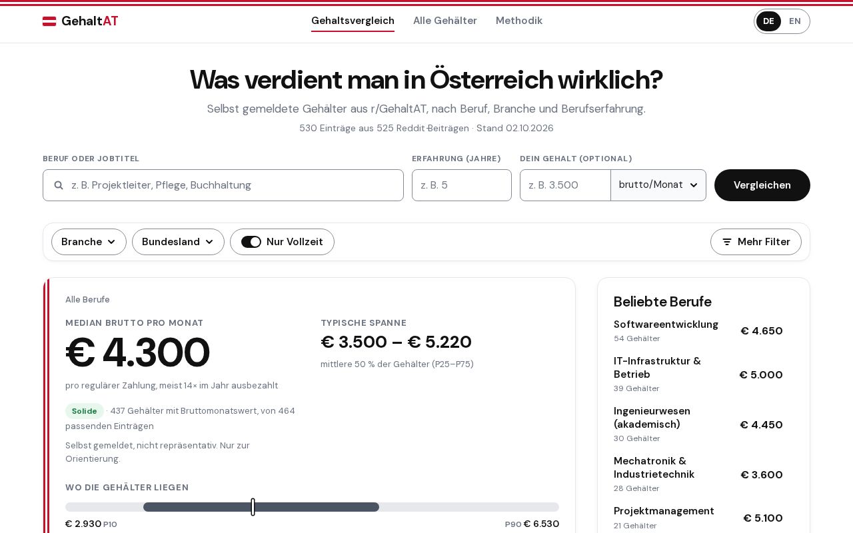Image resolution: width=853 pixels, height=533 pixels.
Task: Click the € 3.500 – € 5.220 typical range
Action: pyautogui.click(x=396, y=342)
